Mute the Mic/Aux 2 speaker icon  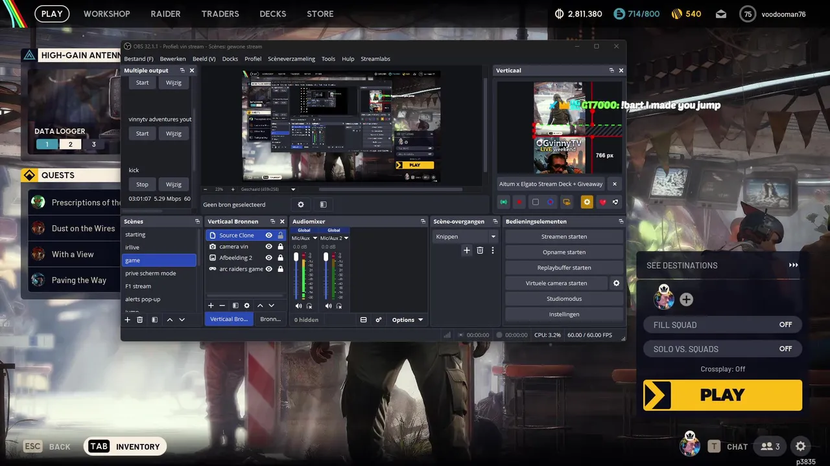pos(329,305)
